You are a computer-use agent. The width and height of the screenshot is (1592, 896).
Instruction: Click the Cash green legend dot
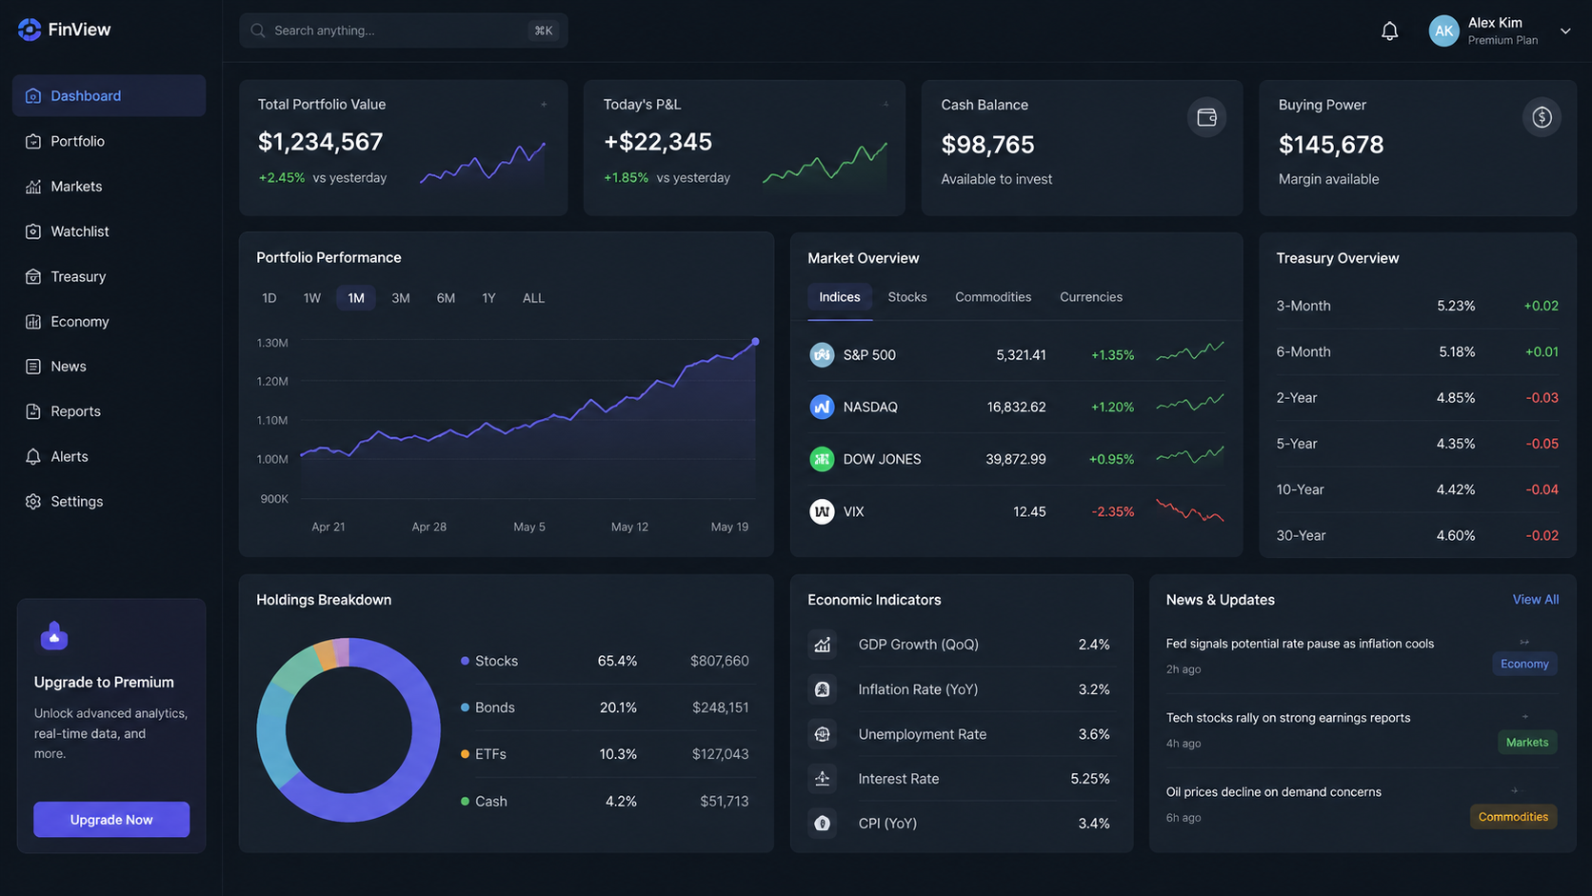click(465, 801)
